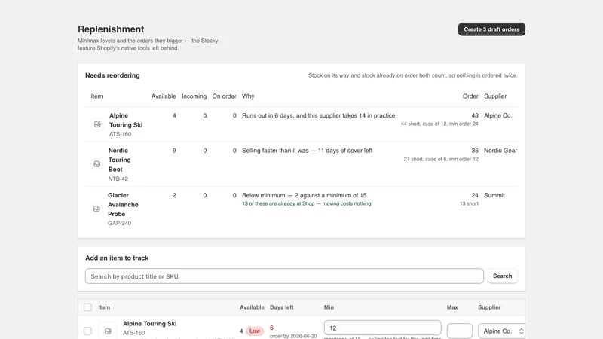The image size is (603, 339).
Task: Click the Search button beside product search
Action: click(x=502, y=276)
